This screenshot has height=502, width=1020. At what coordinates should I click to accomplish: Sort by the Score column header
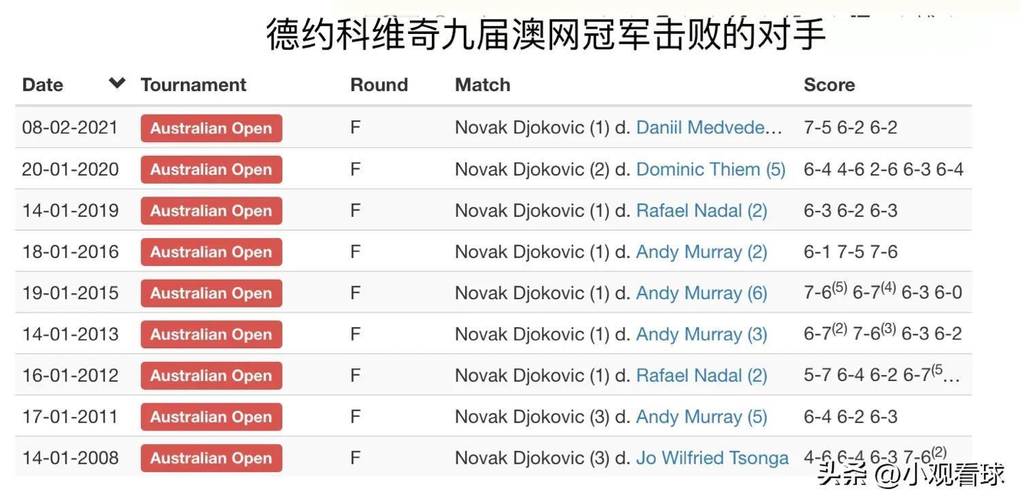[x=829, y=85]
